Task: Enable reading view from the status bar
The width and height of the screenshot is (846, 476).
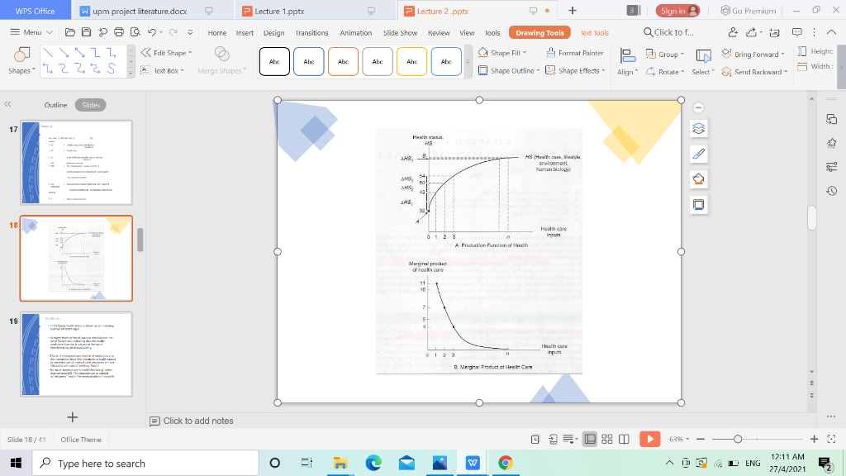Action: tap(623, 439)
